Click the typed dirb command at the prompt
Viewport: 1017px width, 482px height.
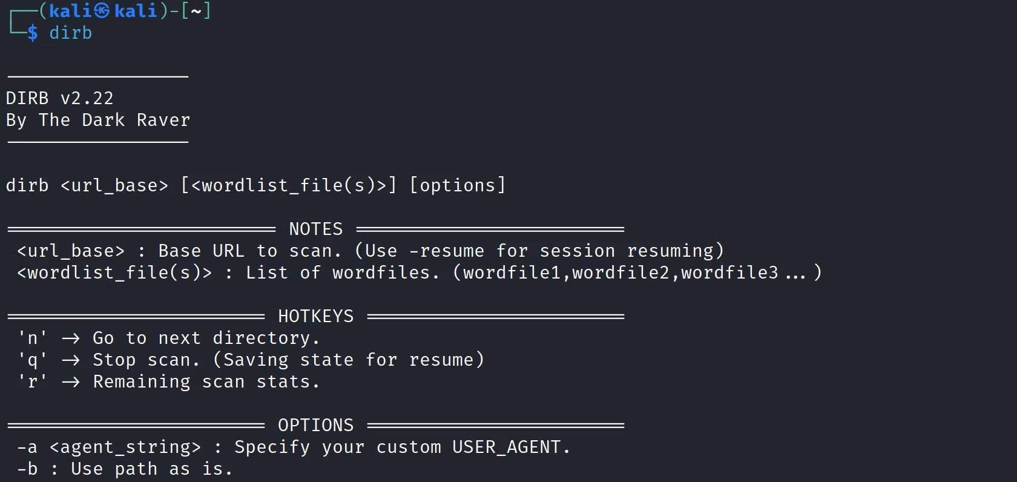70,33
